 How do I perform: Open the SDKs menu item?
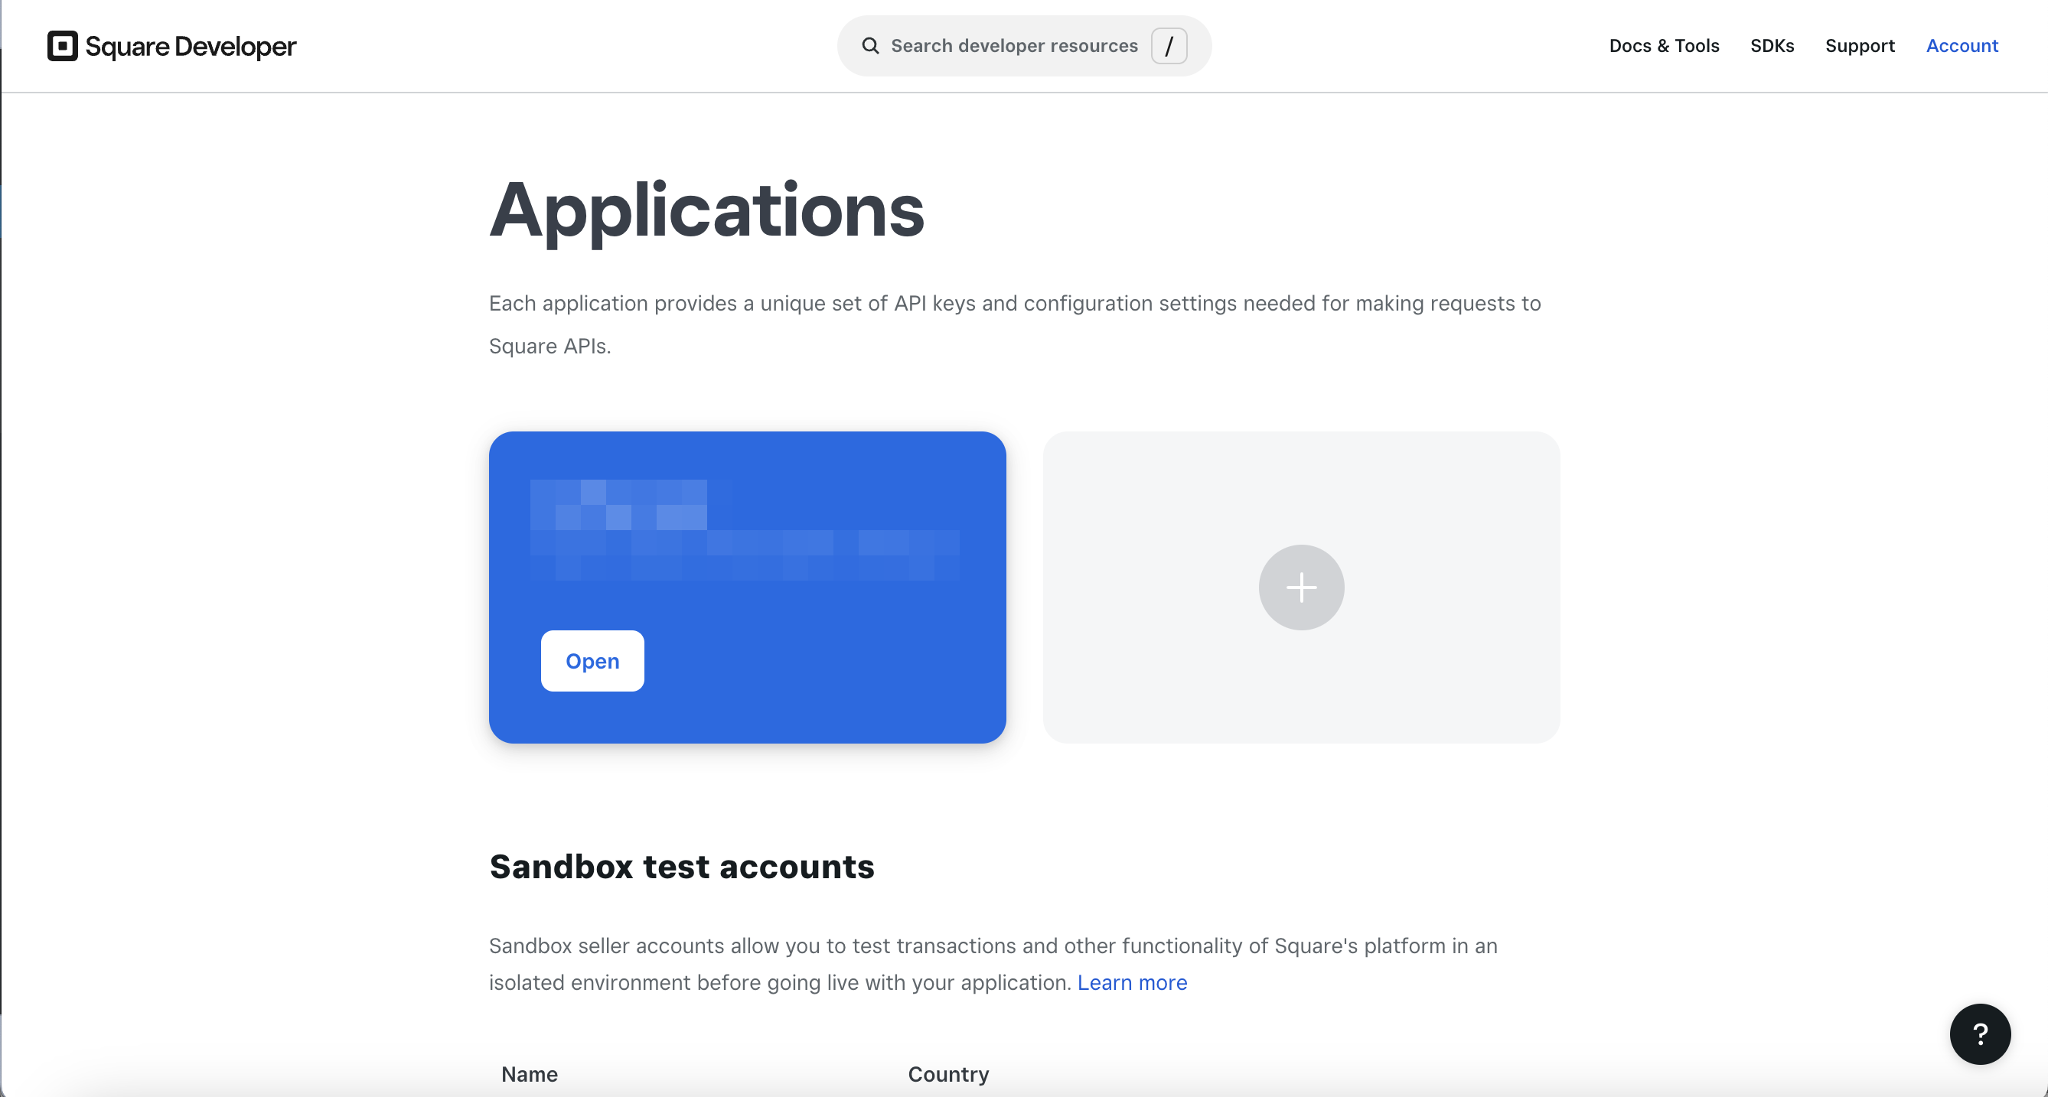[x=1772, y=46]
